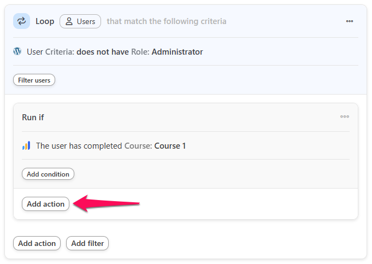Click the Loop title text
The image size is (372, 264).
pos(45,21)
